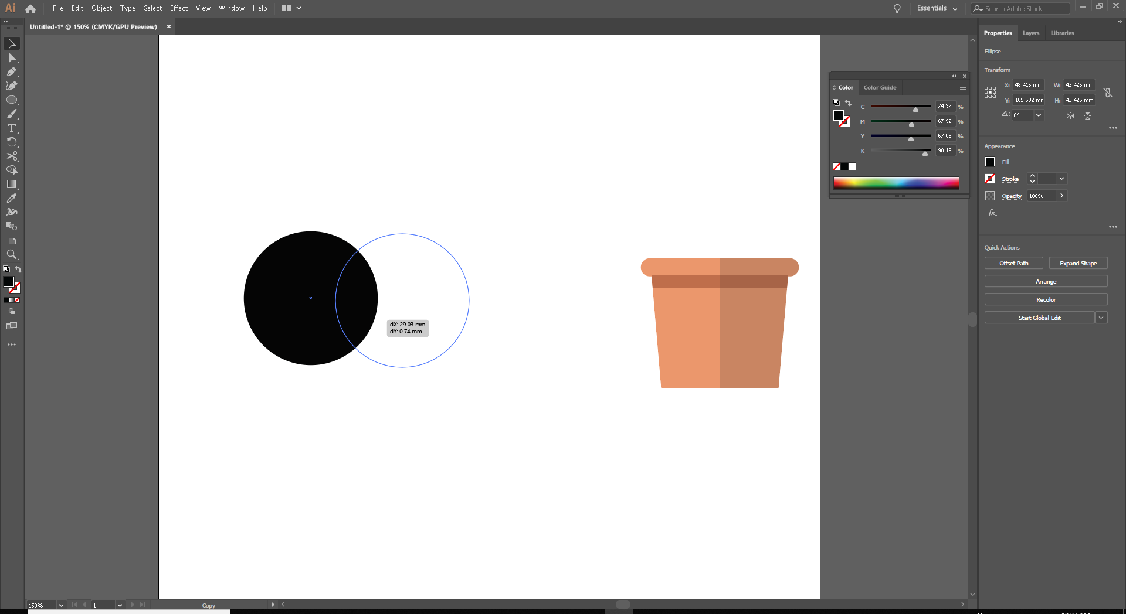Click the Search Adobe Stock field
The height and width of the screenshot is (614, 1126).
click(x=1020, y=9)
